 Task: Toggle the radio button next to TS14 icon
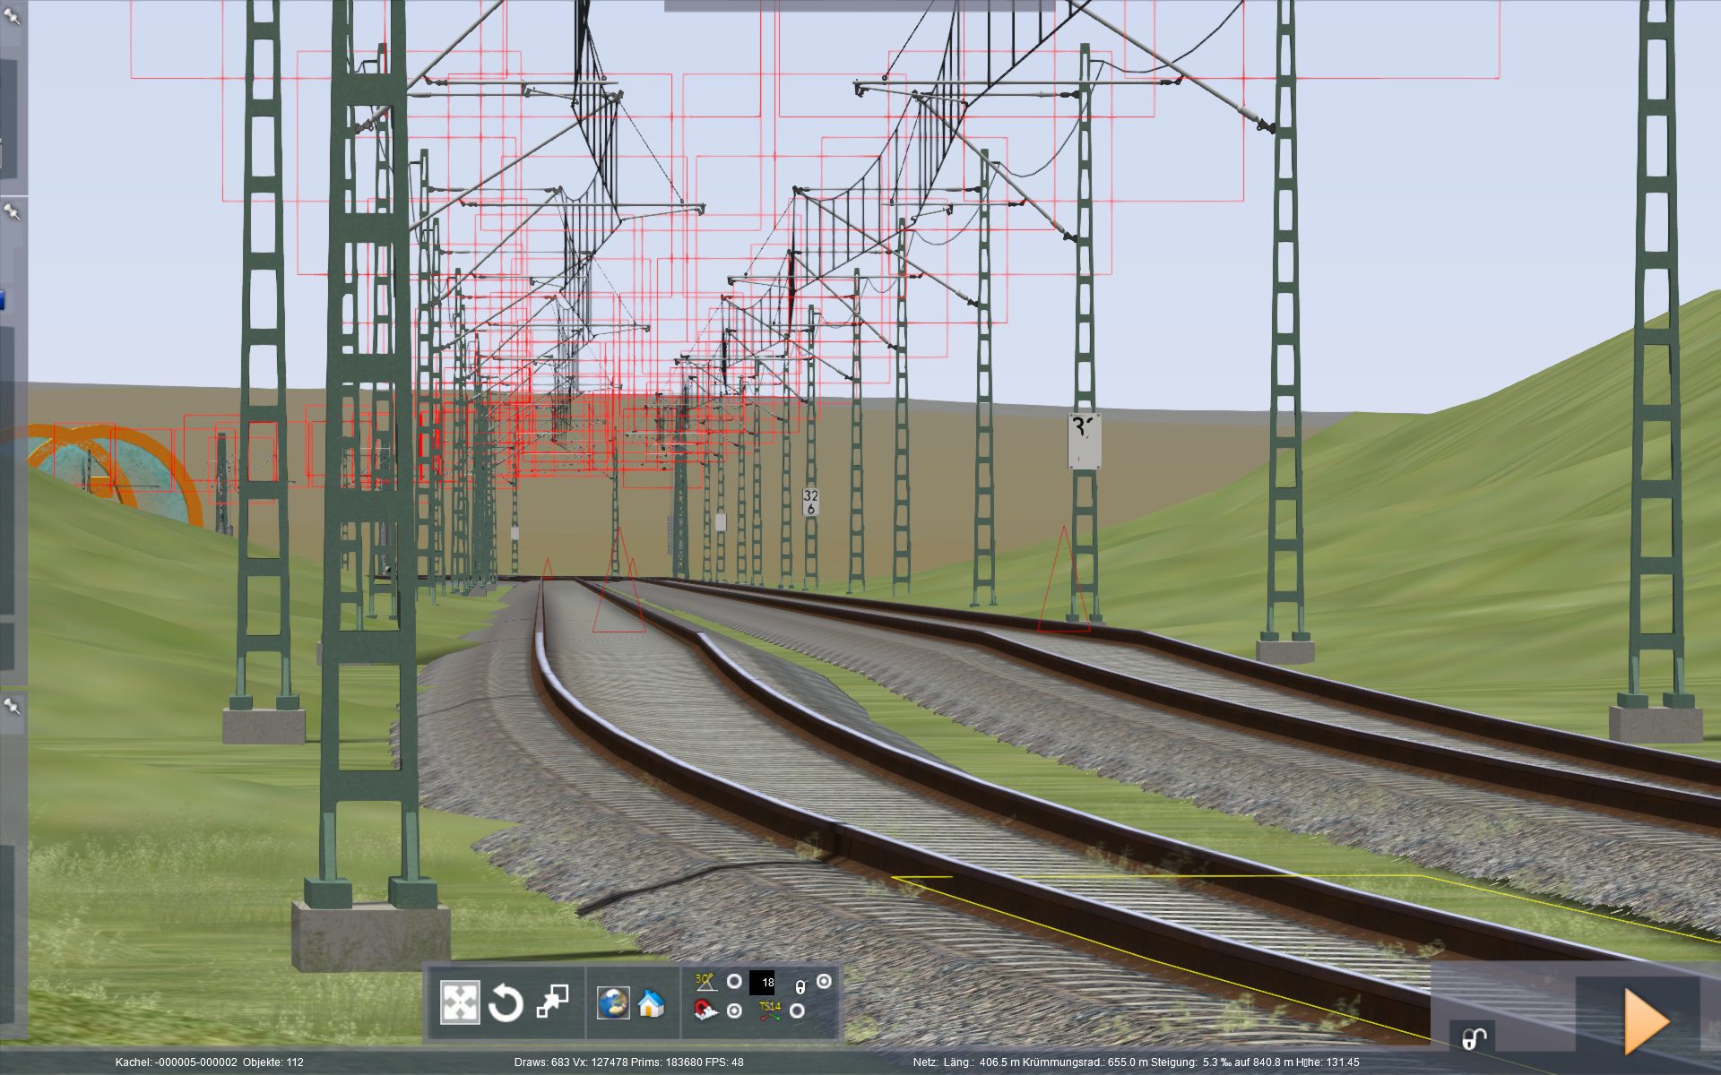click(x=797, y=1011)
